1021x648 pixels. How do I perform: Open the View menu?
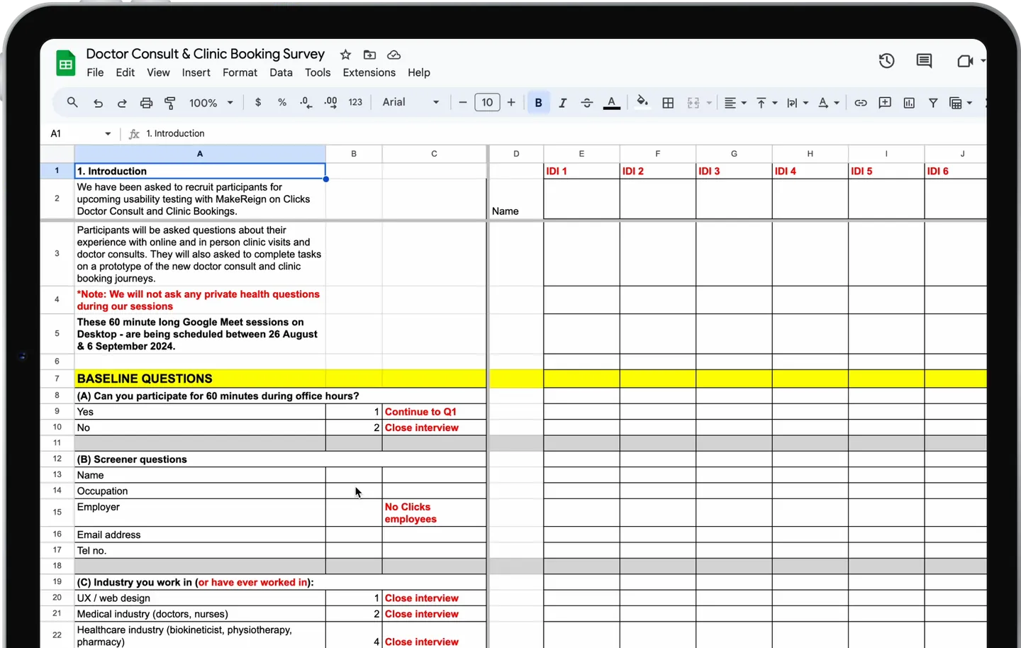(x=158, y=72)
